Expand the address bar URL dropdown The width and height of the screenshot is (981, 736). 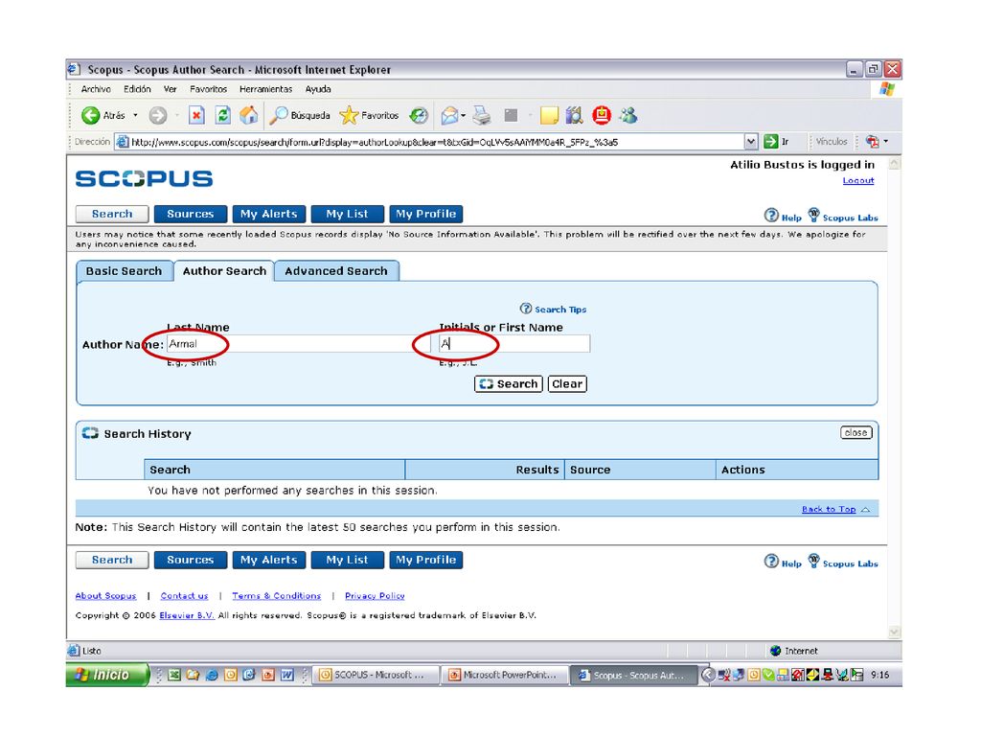coord(751,142)
